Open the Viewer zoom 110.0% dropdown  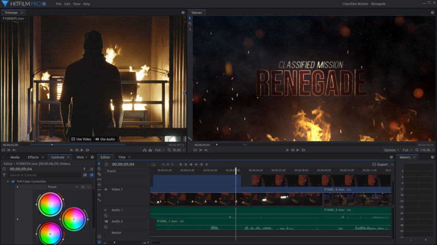pyautogui.click(x=425, y=150)
